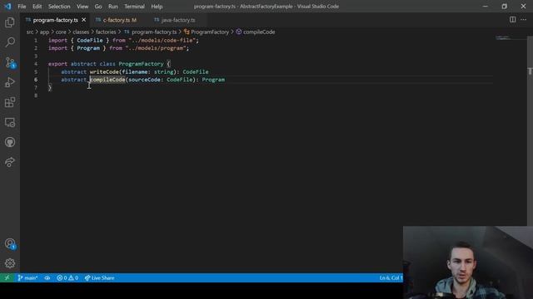Open the Terminal menu
This screenshot has height=299, width=533.
[x=134, y=7]
